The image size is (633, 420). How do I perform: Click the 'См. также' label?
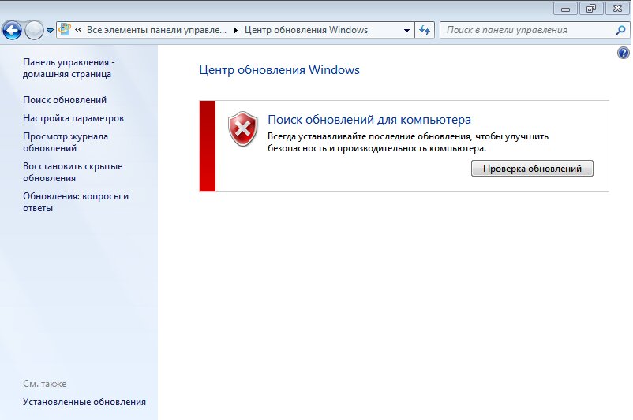[x=44, y=384]
